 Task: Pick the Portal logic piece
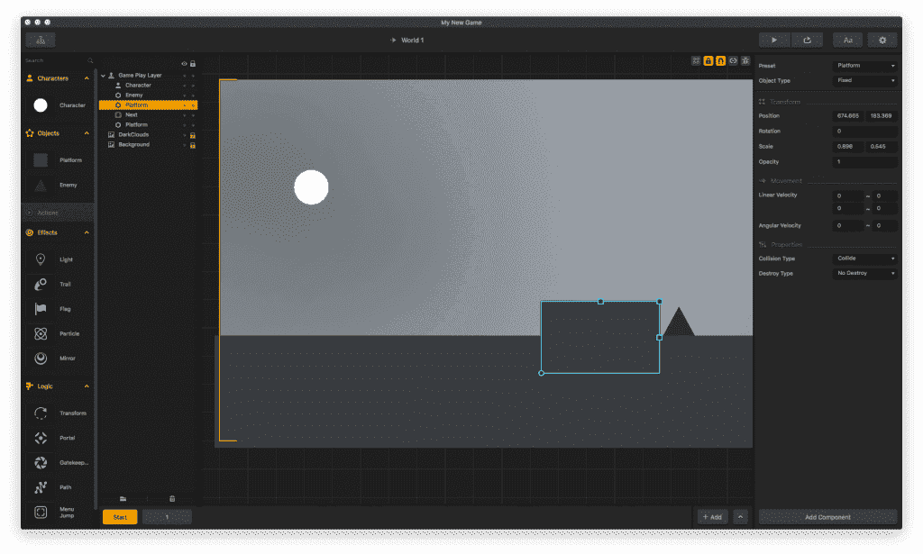[x=41, y=438]
